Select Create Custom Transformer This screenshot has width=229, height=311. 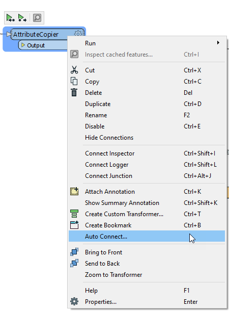point(147,214)
